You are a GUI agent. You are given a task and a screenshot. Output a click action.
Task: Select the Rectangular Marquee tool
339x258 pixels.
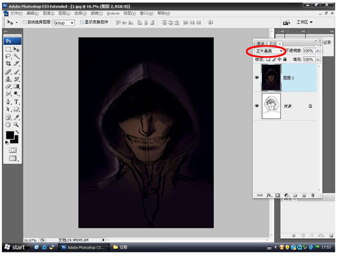pos(8,49)
